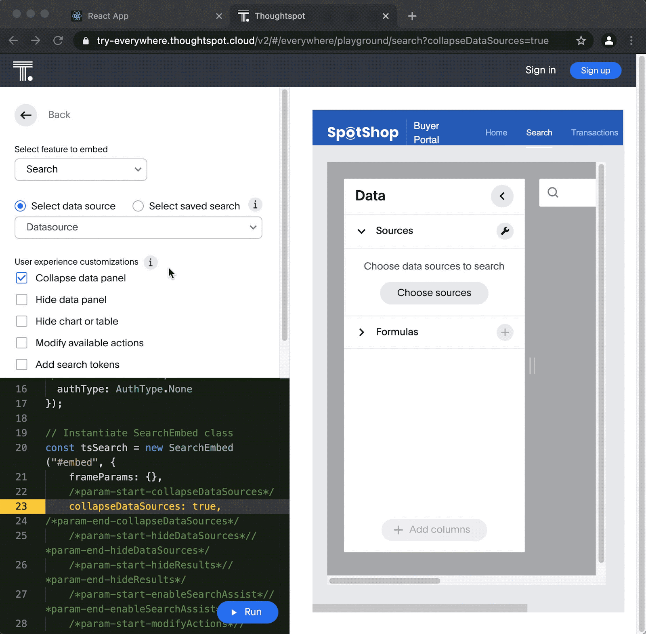
Task: Open the Select feature to embed dropdown
Action: 81,169
